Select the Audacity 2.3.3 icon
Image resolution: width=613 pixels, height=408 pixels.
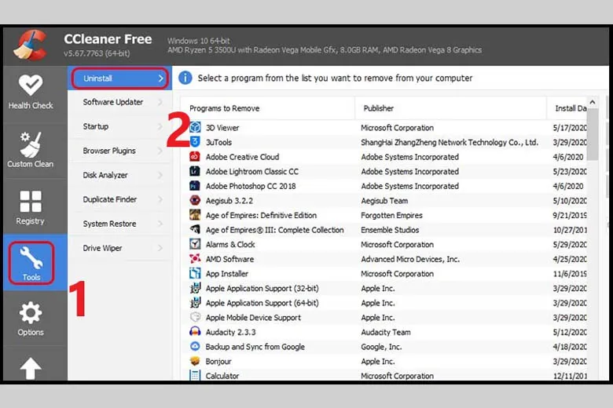coord(195,332)
